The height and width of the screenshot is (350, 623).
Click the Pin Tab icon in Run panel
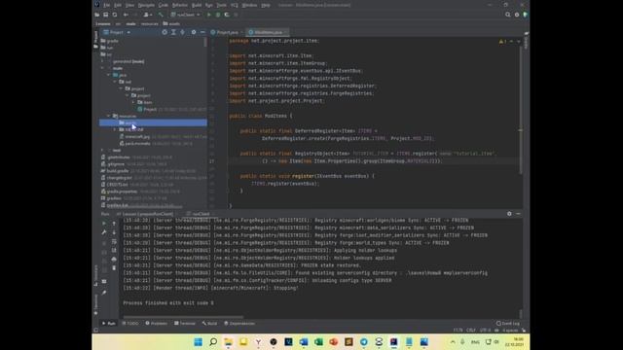[104, 293]
